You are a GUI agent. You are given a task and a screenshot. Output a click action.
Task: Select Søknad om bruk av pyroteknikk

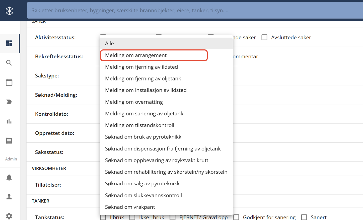(x=166, y=137)
